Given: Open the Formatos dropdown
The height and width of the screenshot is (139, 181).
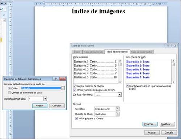Looking at the screenshot, I should [x=118, y=109].
